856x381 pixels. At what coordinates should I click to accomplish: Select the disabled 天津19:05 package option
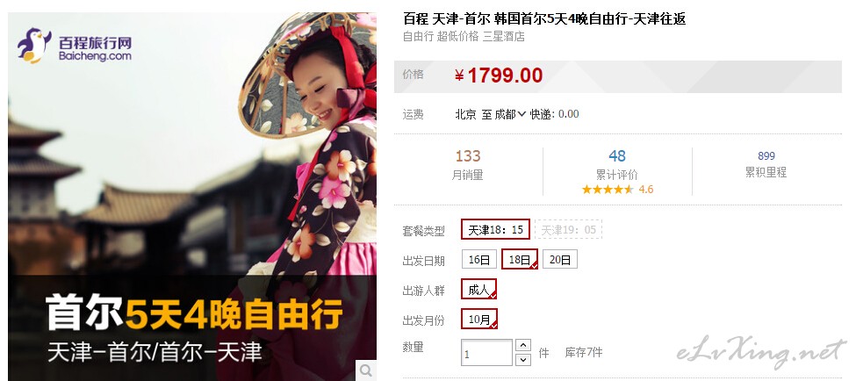coord(568,229)
